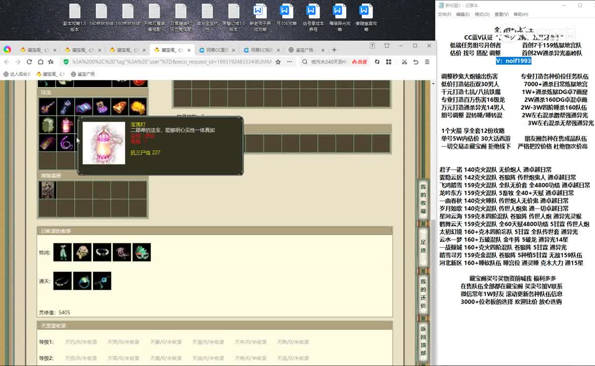Click the '抗三尸虫 227' text in the tooltip
The image size is (595, 366).
[145, 152]
